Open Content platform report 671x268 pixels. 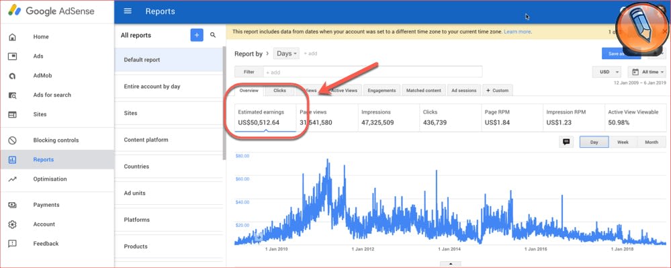169,140
